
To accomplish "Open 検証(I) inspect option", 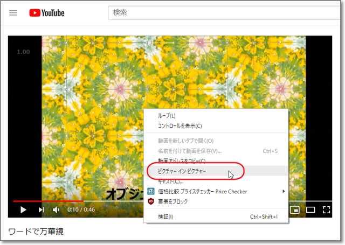I will (x=165, y=216).
